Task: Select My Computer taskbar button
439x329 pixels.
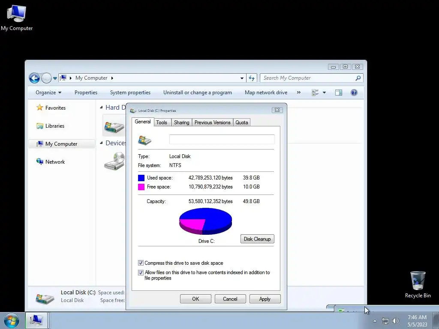Action: point(37,320)
